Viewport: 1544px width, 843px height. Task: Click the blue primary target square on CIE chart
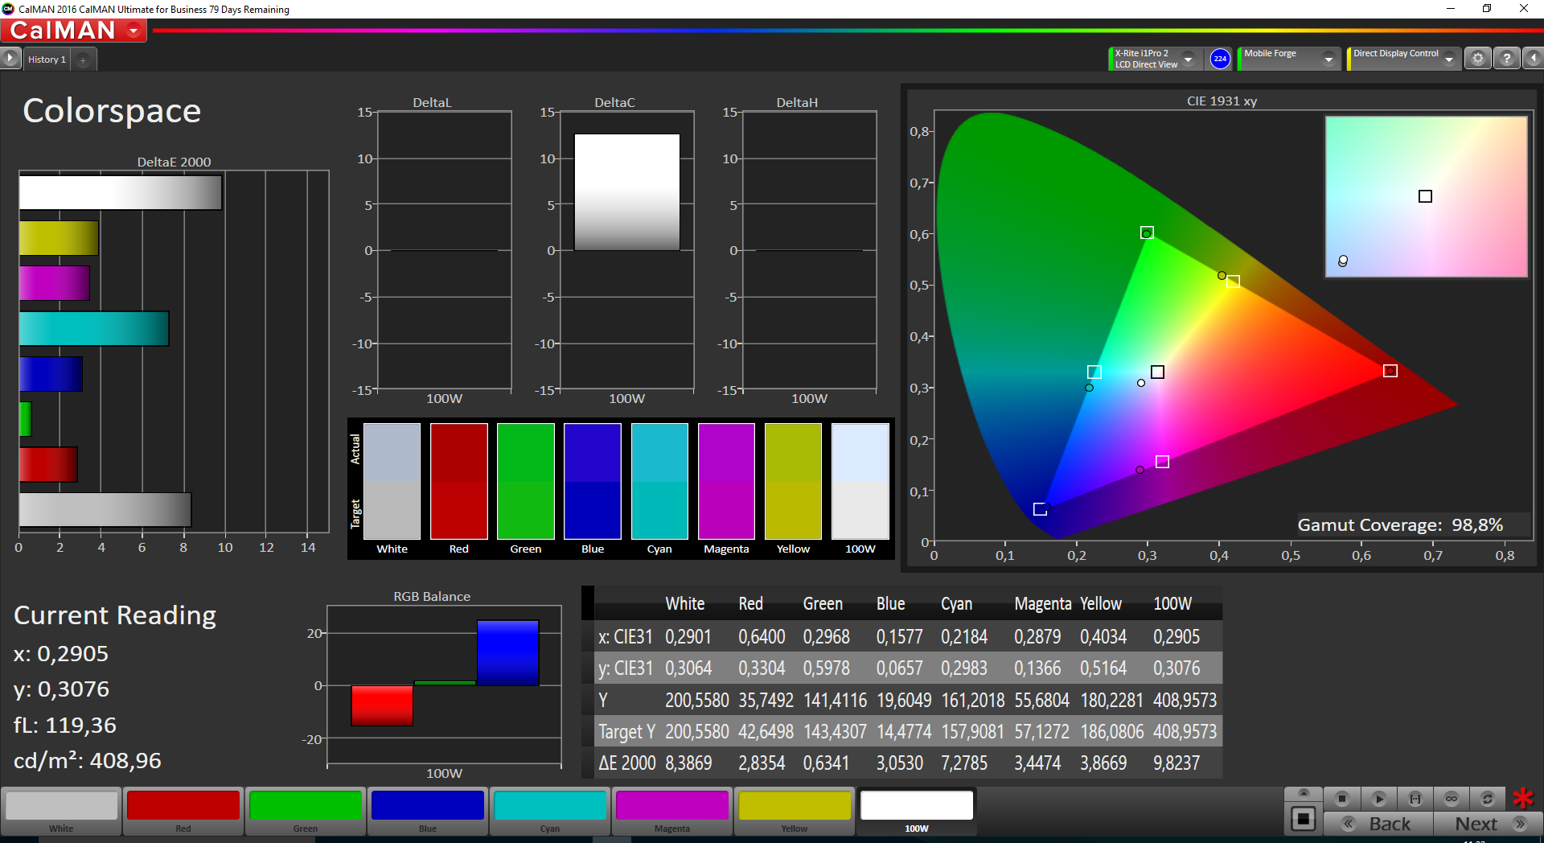pos(1040,509)
